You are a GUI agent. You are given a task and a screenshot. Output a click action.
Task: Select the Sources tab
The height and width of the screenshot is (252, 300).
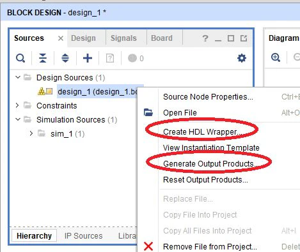tap(29, 38)
